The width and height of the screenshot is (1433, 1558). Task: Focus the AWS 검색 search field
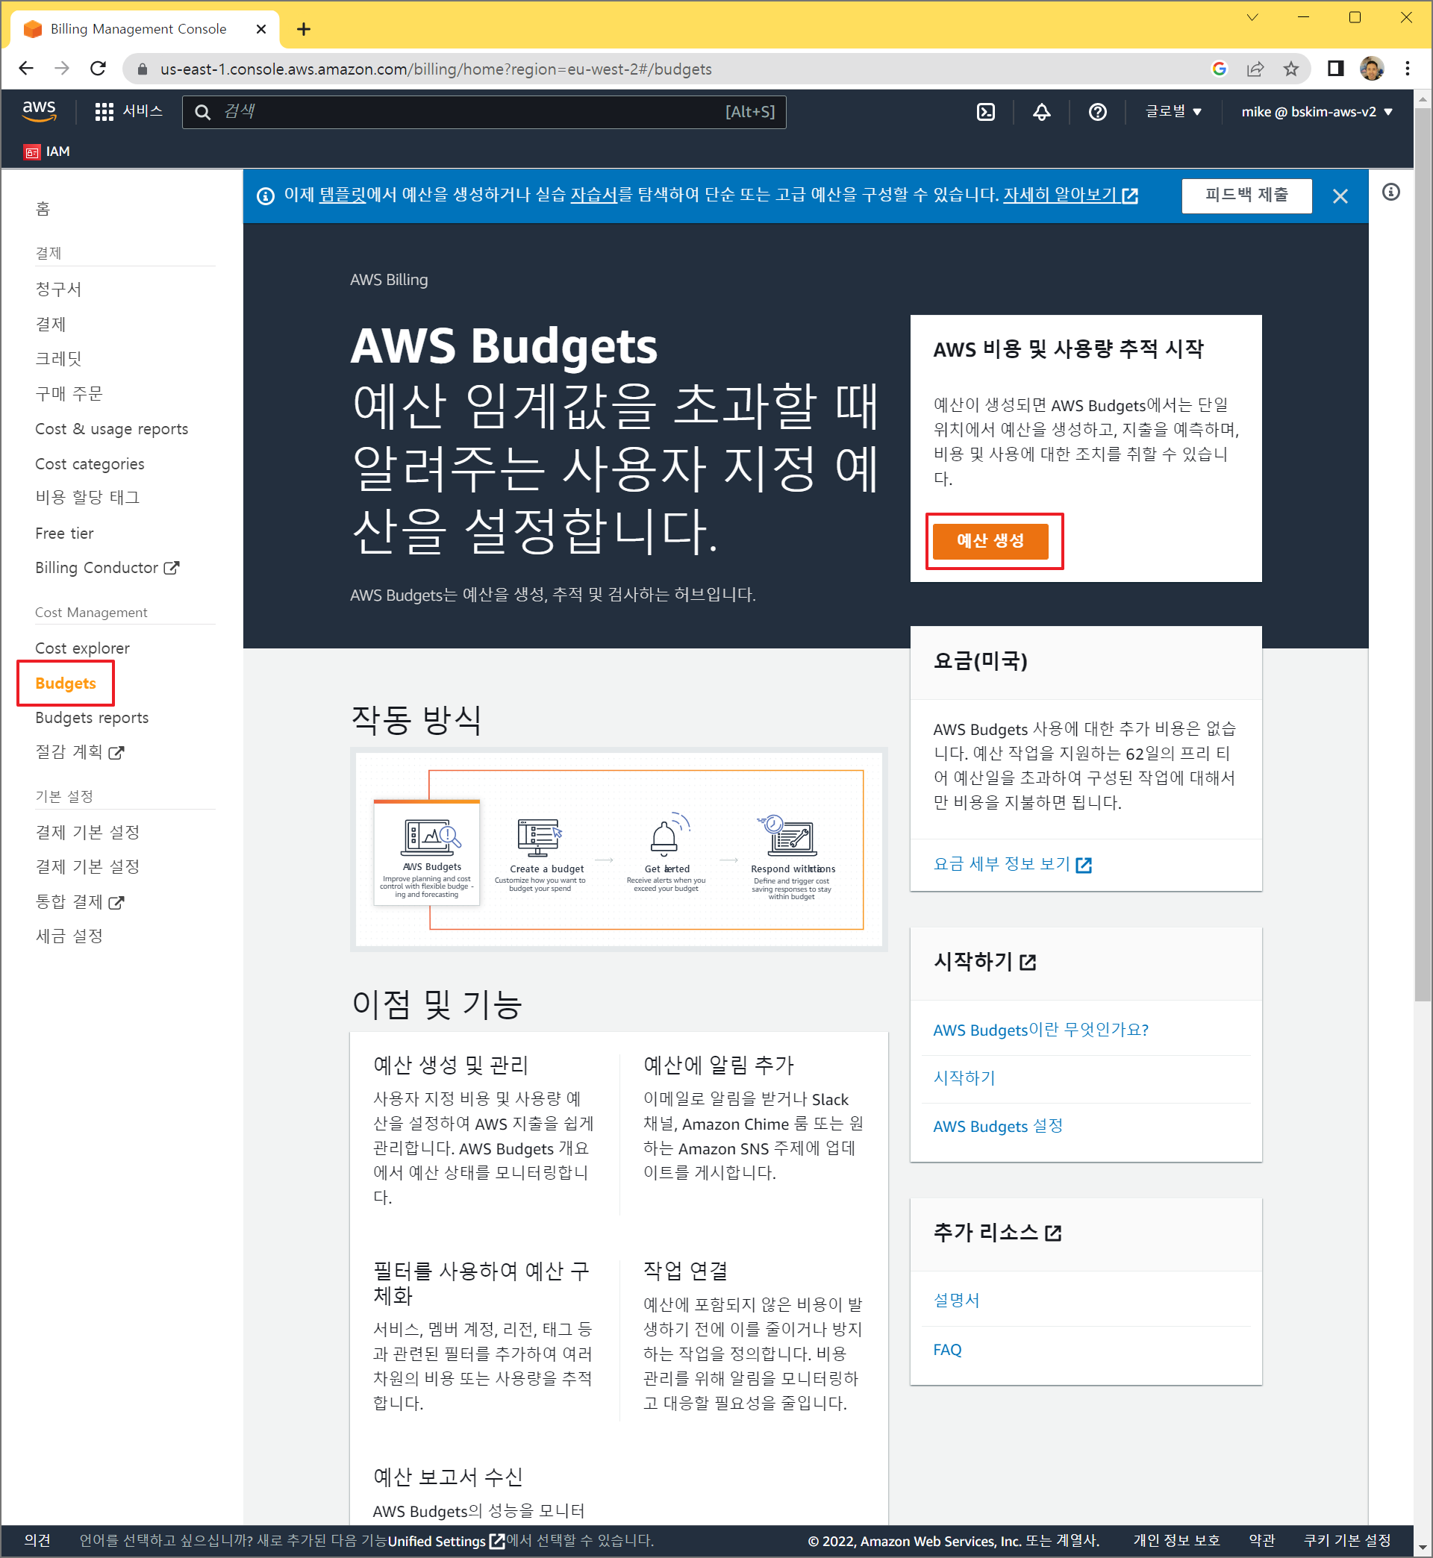click(x=484, y=112)
